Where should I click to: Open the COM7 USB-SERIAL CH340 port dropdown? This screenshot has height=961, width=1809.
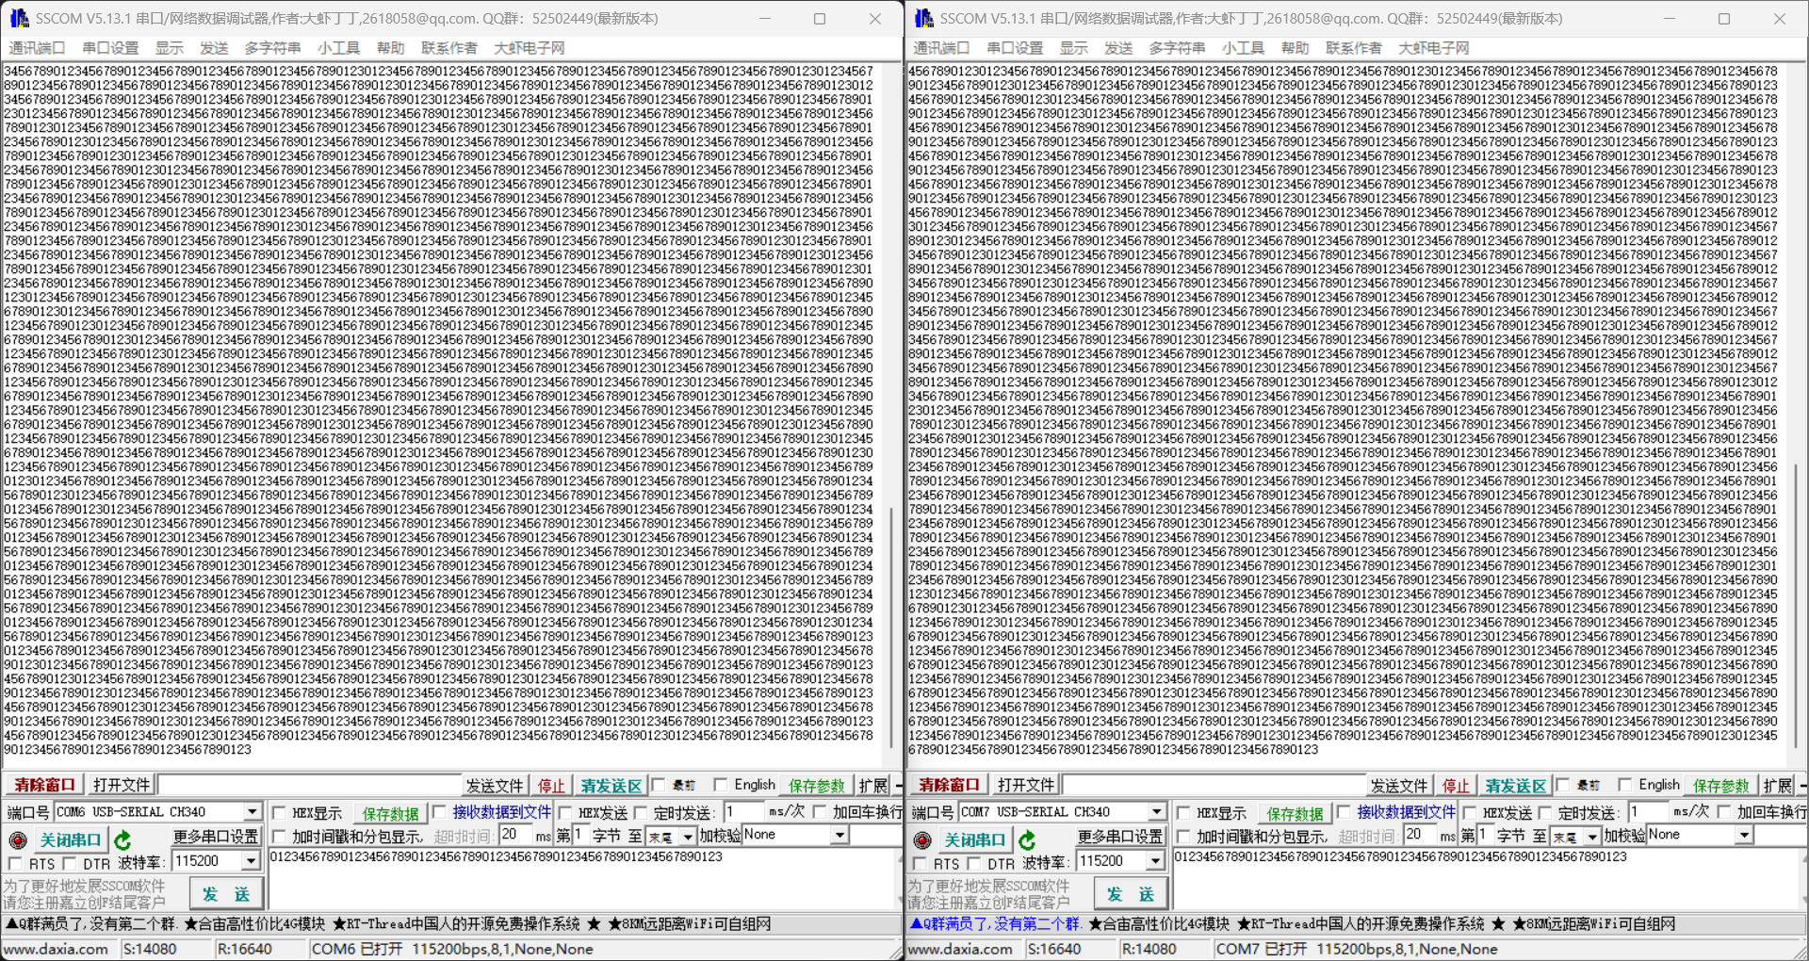(x=1156, y=812)
